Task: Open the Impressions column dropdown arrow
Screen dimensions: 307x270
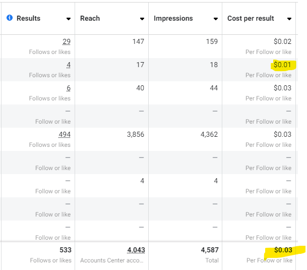Action: tap(216, 19)
